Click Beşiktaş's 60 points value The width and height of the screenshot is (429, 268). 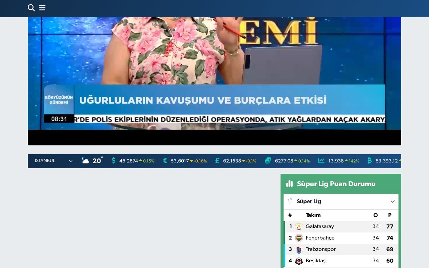coord(390,261)
